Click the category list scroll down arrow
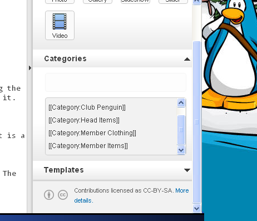The image size is (257, 221). 181,150
